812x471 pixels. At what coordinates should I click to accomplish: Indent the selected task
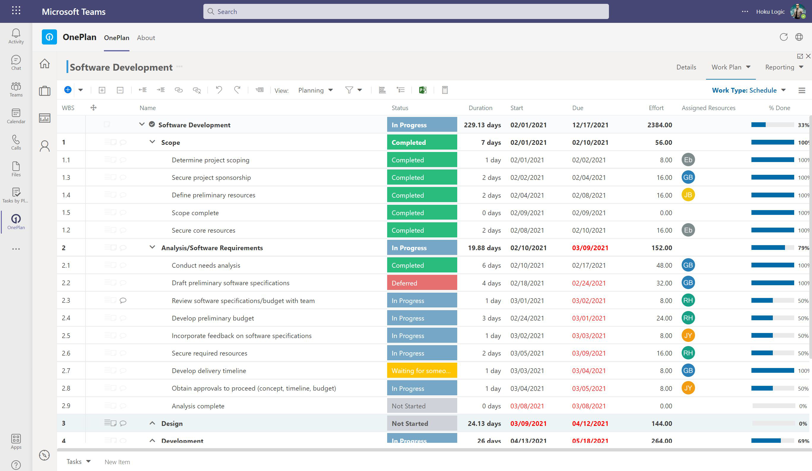(160, 90)
